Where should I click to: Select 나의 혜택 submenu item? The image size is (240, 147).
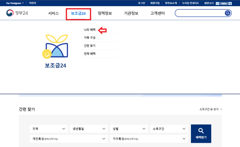tap(90, 30)
